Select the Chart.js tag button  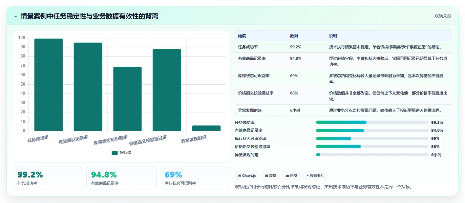247,176
